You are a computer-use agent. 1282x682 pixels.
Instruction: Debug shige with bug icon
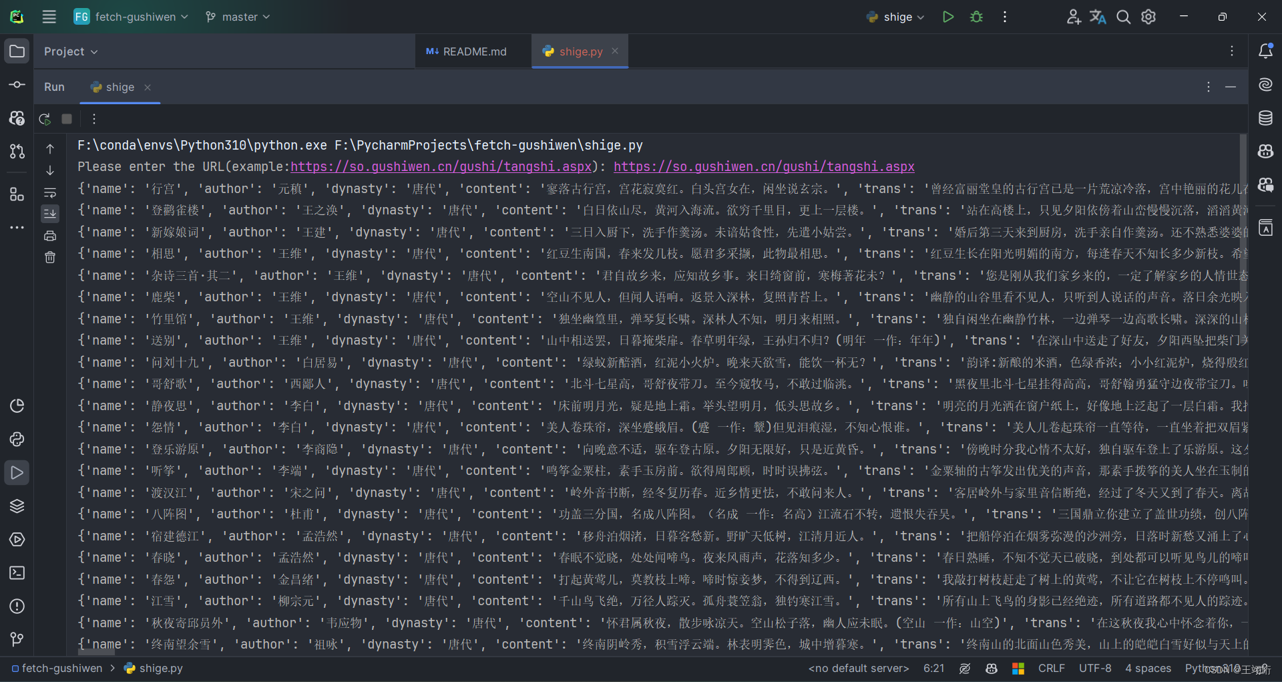coord(976,17)
